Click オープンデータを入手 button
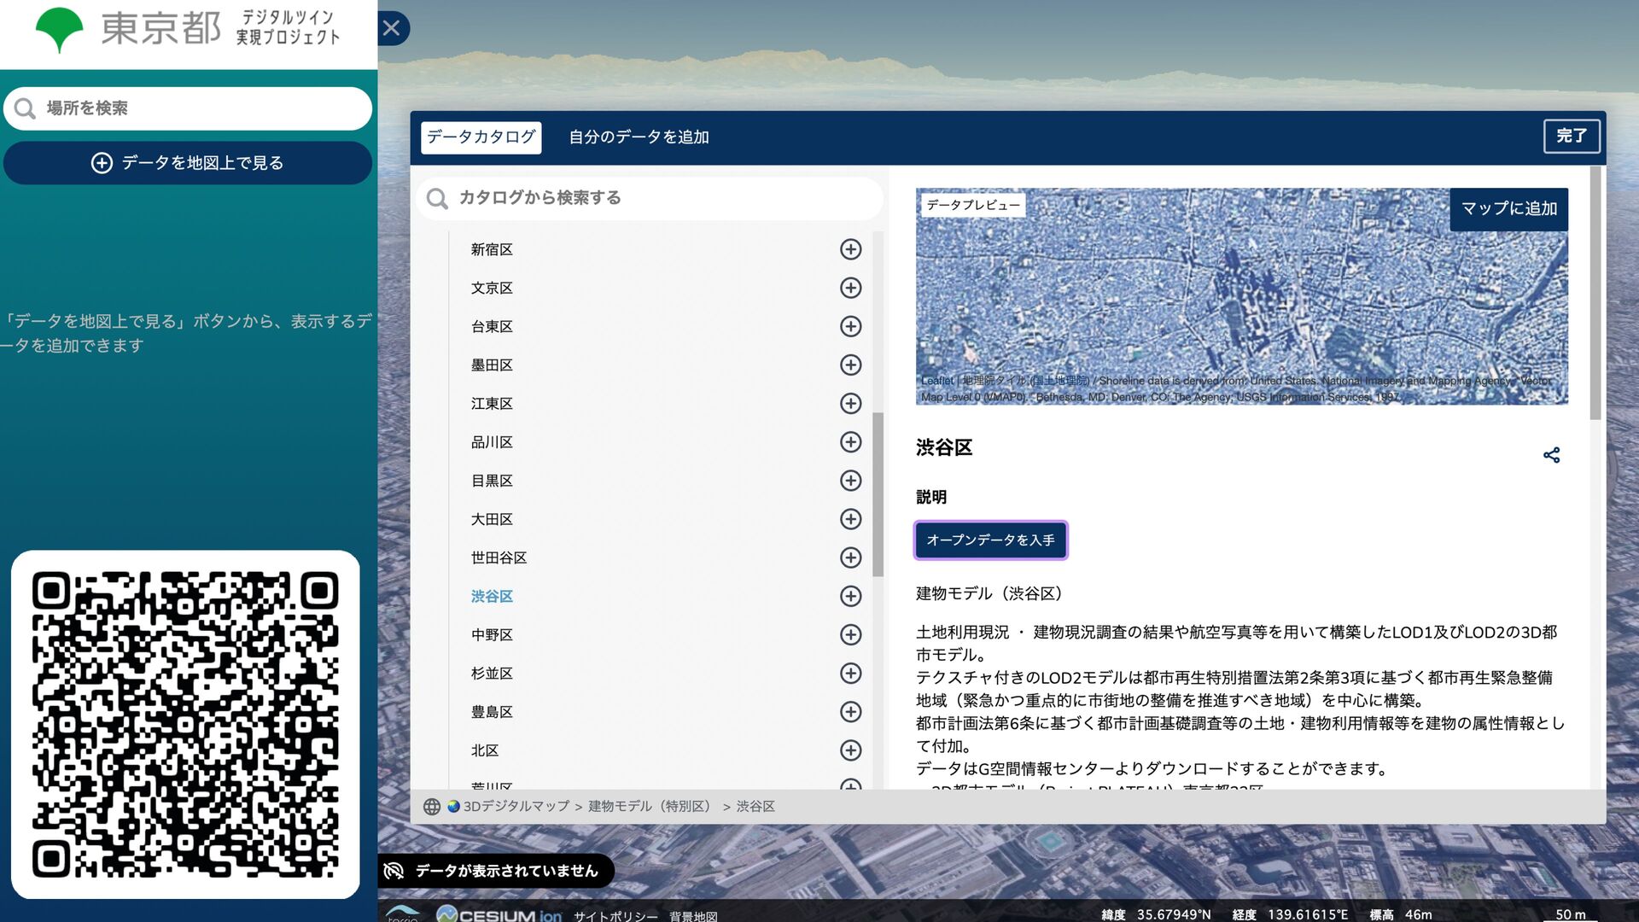The width and height of the screenshot is (1639, 922). (990, 540)
